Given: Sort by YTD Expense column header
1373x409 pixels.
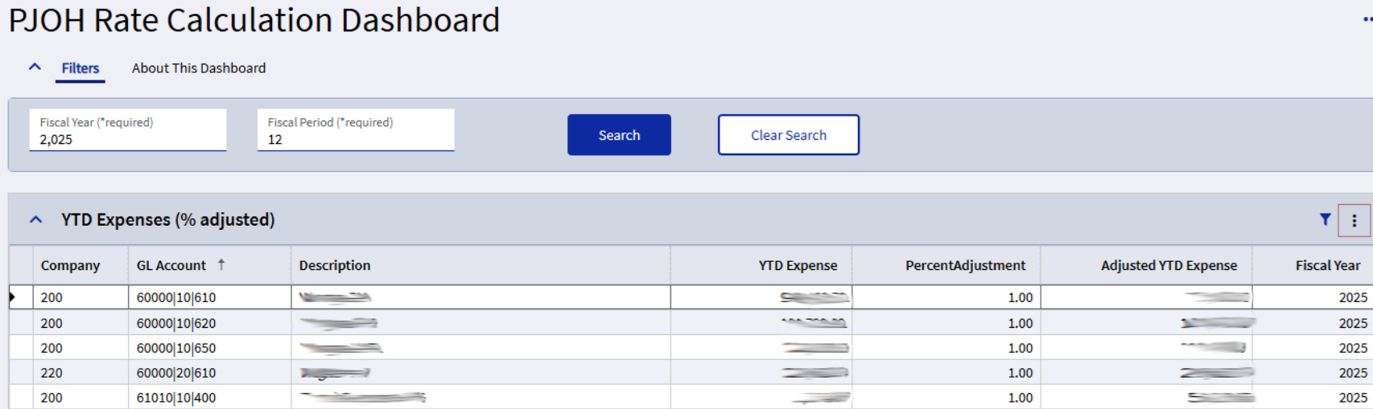Looking at the screenshot, I should [798, 265].
